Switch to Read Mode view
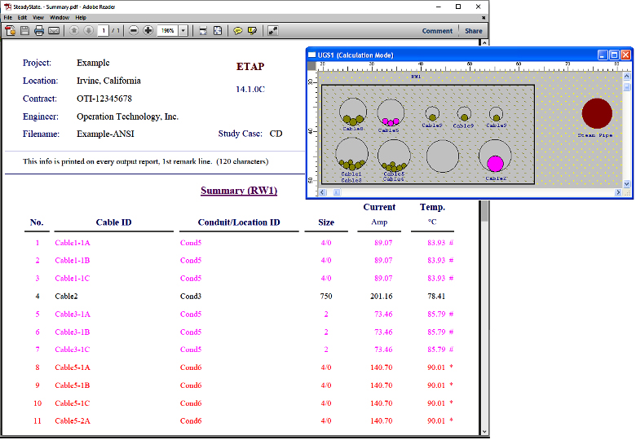636x440 pixels. tap(272, 31)
